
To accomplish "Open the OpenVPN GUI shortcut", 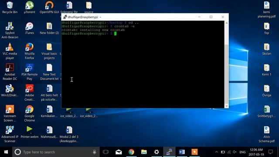I will coord(49,7).
